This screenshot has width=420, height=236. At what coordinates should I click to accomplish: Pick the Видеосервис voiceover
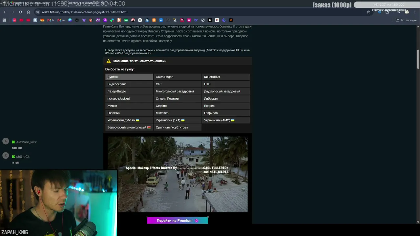(129, 84)
